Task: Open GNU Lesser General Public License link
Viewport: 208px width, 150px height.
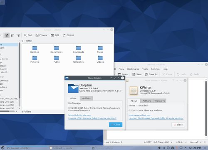Action: pos(156,118)
